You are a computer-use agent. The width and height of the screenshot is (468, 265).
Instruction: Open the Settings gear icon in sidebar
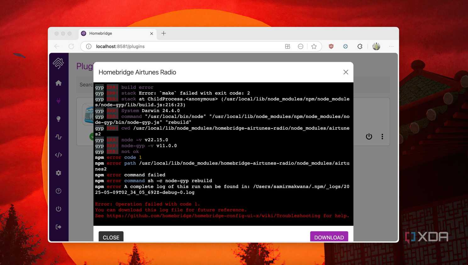point(58,173)
